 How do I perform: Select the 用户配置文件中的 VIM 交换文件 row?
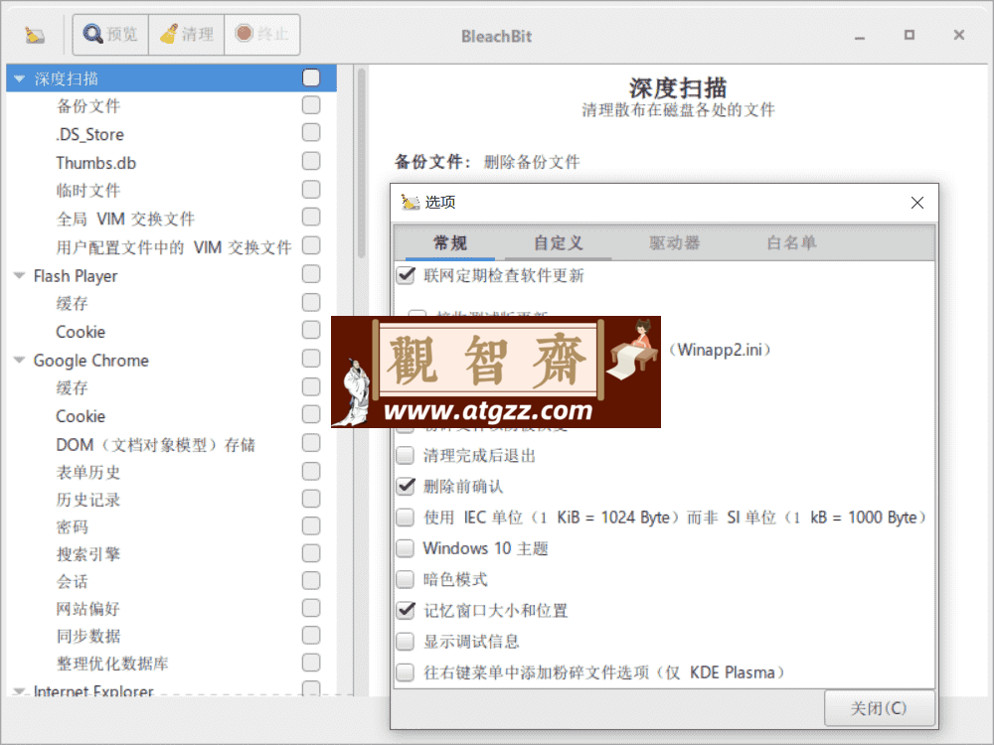pos(171,246)
